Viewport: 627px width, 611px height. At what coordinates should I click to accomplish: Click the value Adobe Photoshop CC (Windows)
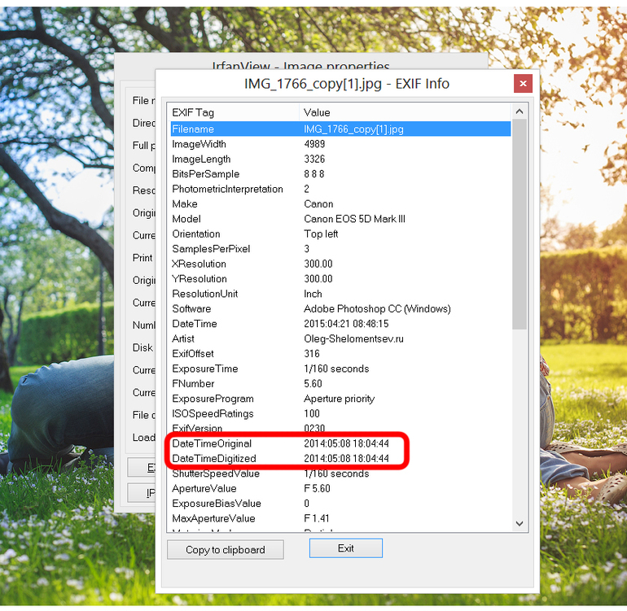tap(377, 309)
